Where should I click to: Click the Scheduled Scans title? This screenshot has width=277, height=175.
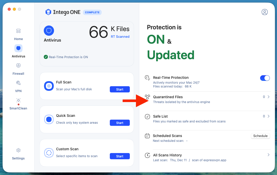pos(167,136)
